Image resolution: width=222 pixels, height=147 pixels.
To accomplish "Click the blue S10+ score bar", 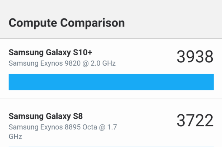I will click(111, 82).
